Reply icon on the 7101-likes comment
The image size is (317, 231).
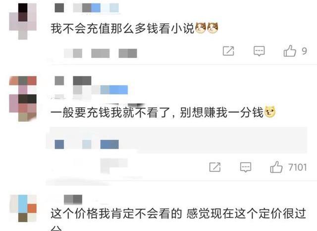(x=246, y=167)
